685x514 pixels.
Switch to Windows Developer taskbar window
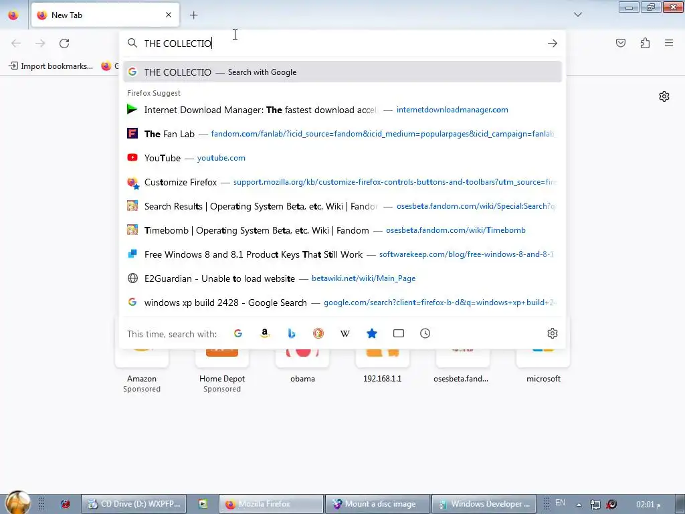(x=484, y=504)
